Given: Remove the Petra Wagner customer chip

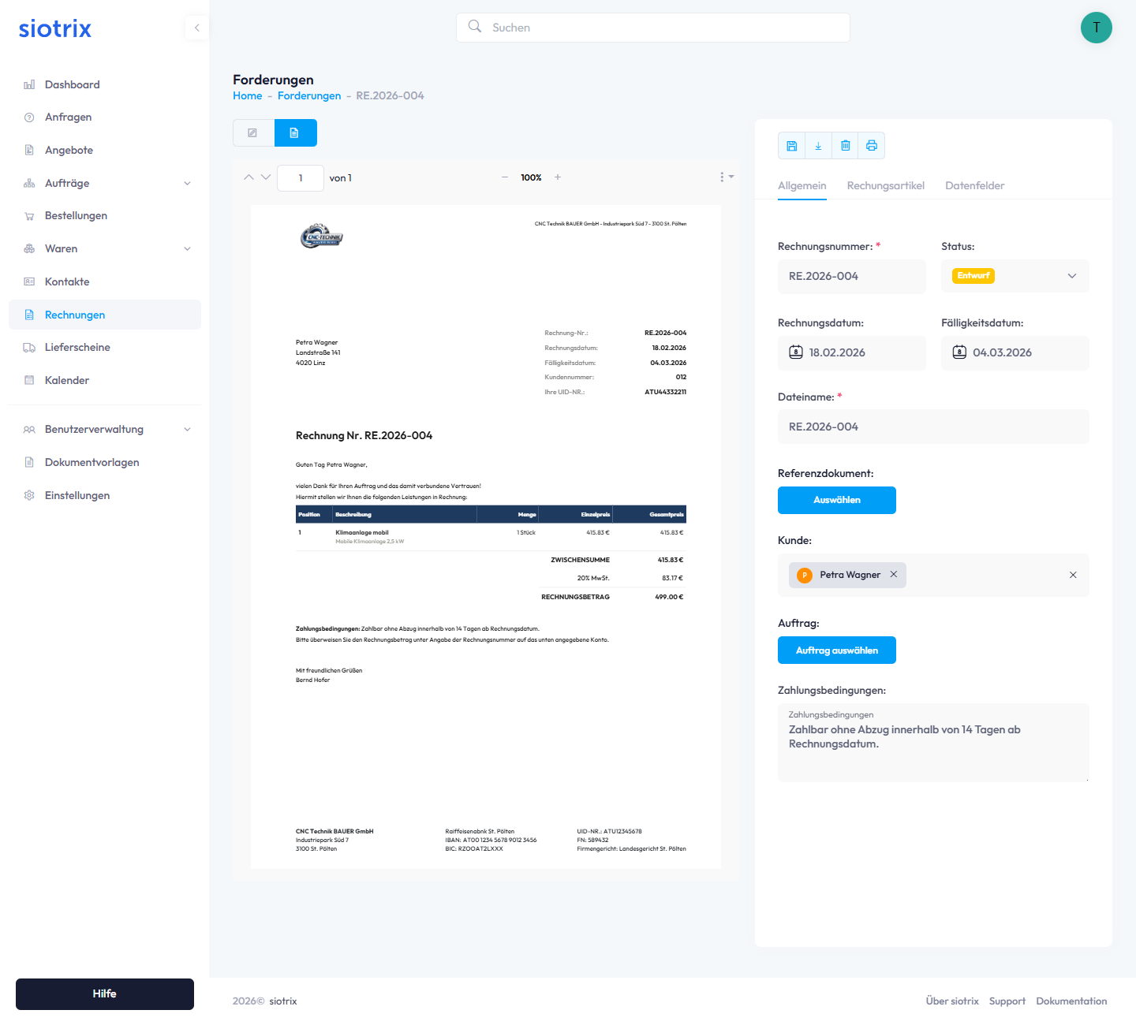Looking at the screenshot, I should 894,575.
